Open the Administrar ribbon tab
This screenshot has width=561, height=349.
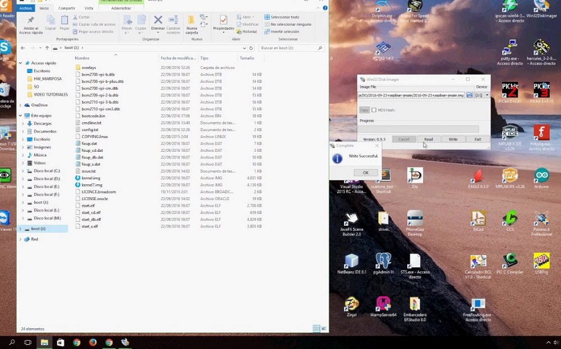click(121, 8)
